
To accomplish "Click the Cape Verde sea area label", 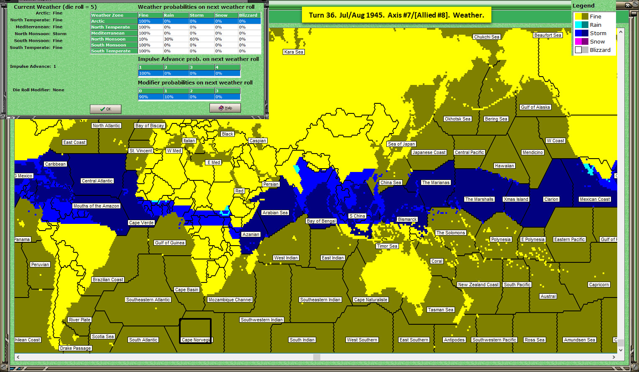I will pyautogui.click(x=141, y=223).
